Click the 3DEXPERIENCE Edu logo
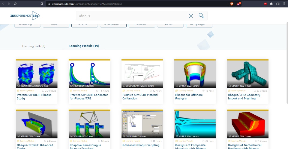Viewport: 288px width, 149px height. click(x=25, y=16)
